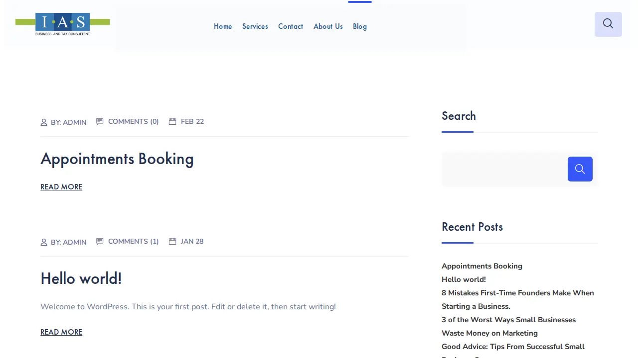Navigate to the Contact page

point(291,26)
